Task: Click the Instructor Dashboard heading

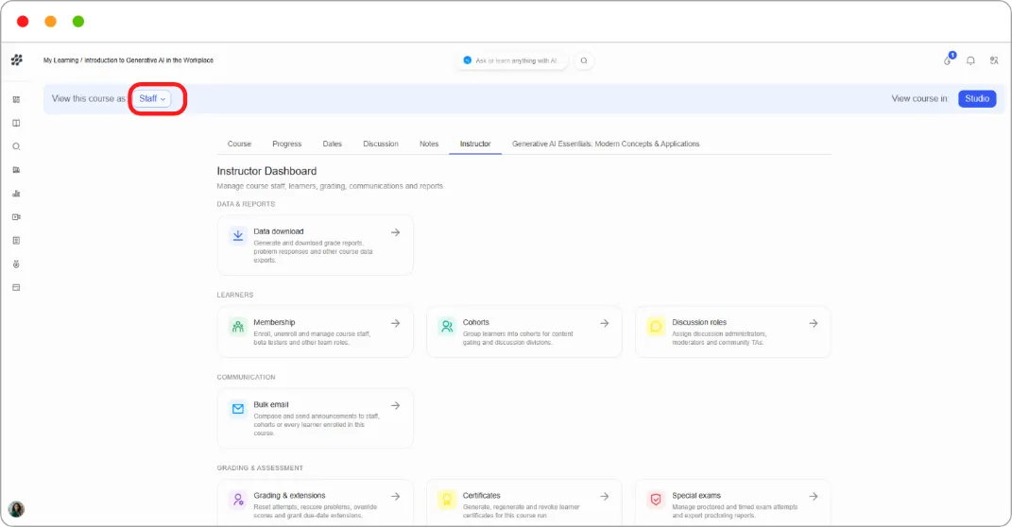Action: (x=266, y=171)
